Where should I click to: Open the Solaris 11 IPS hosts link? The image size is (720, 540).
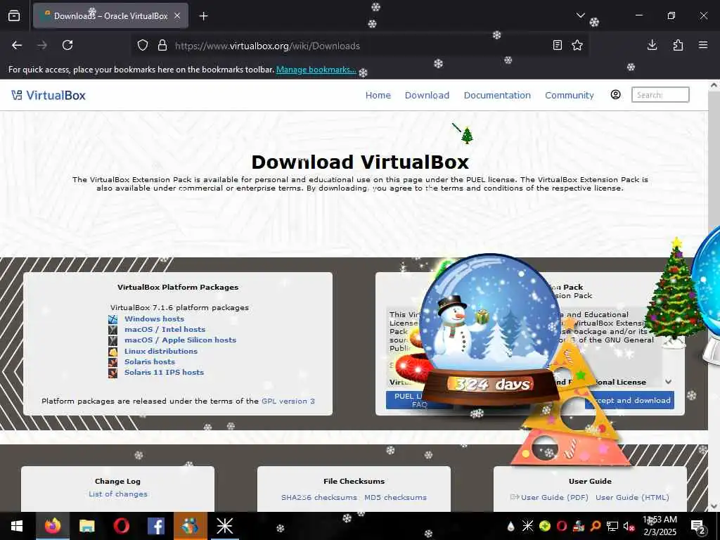164,372
